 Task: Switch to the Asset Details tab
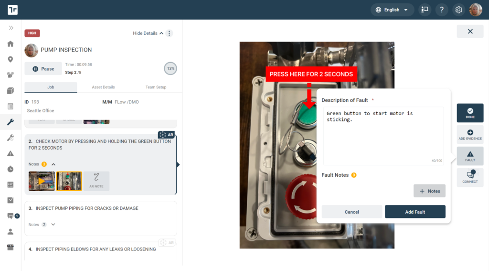pyautogui.click(x=103, y=87)
